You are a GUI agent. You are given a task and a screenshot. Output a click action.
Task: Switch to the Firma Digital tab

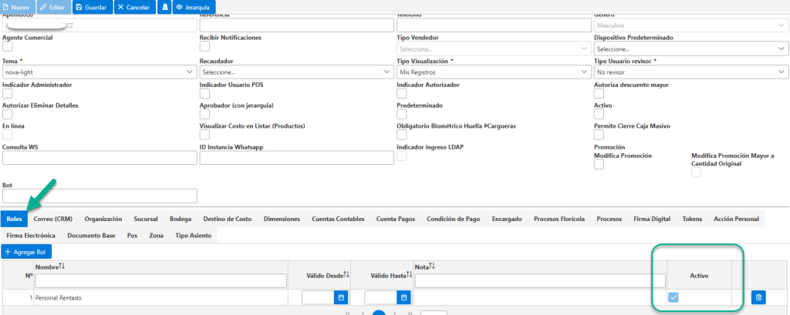click(x=652, y=219)
